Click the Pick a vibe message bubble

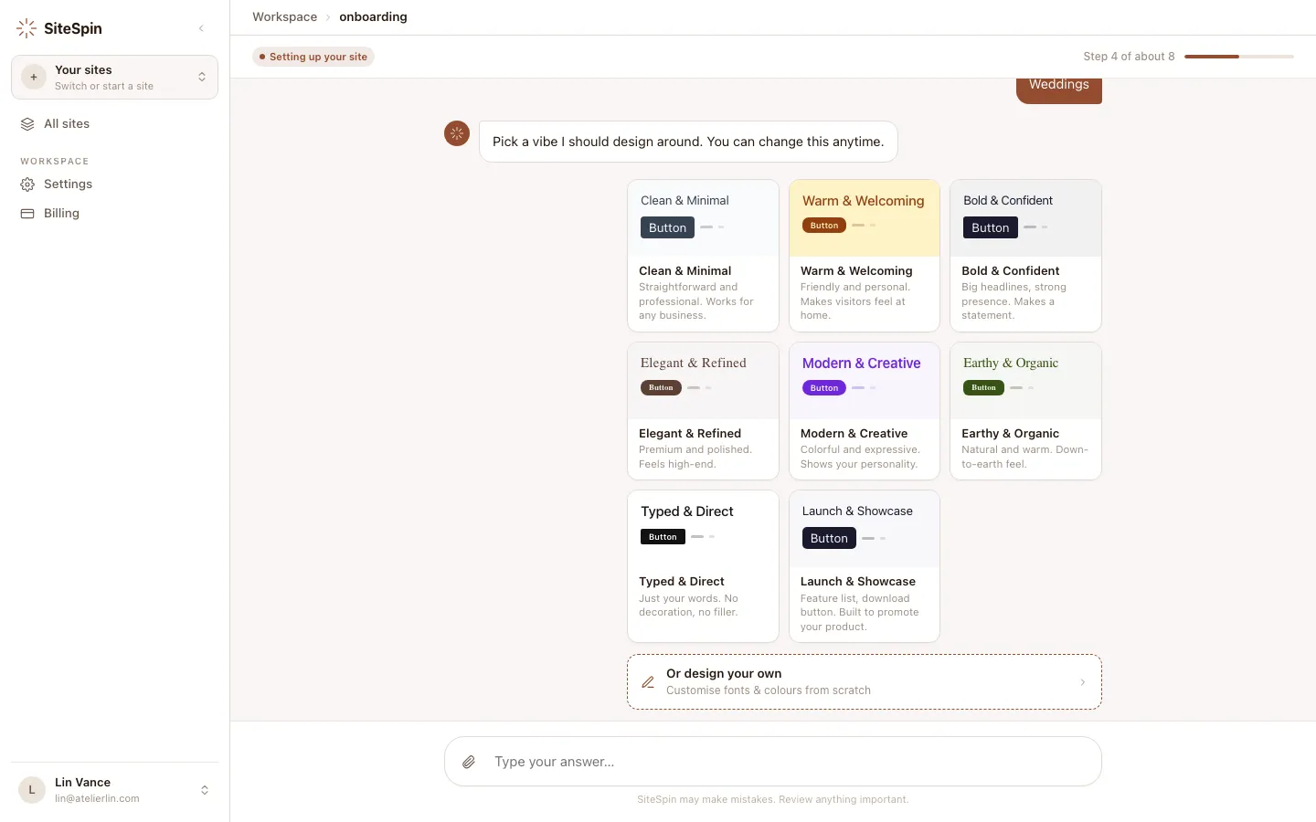[688, 142]
